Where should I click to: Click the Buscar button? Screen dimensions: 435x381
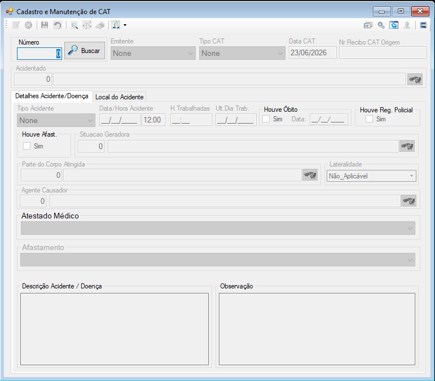(x=85, y=50)
